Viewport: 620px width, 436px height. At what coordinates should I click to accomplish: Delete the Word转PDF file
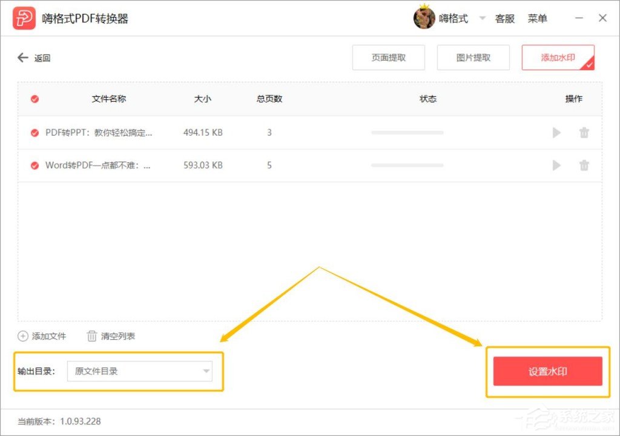click(x=584, y=165)
